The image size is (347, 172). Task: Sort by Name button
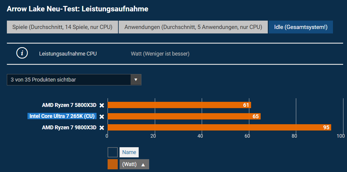129,152
